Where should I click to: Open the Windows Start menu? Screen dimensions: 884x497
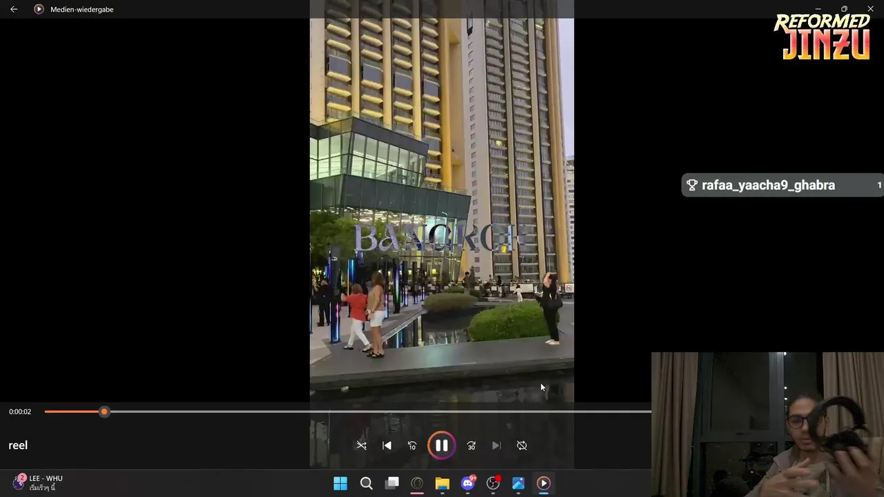(340, 483)
